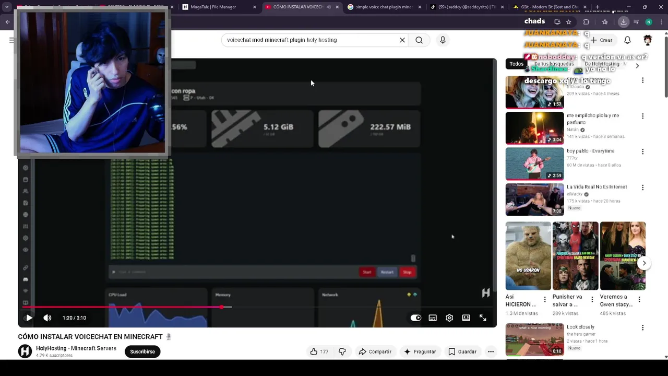Open 'HolyHosting - Minecraft Servers' channel link
Viewport: 668px width, 376px height.
[76, 348]
